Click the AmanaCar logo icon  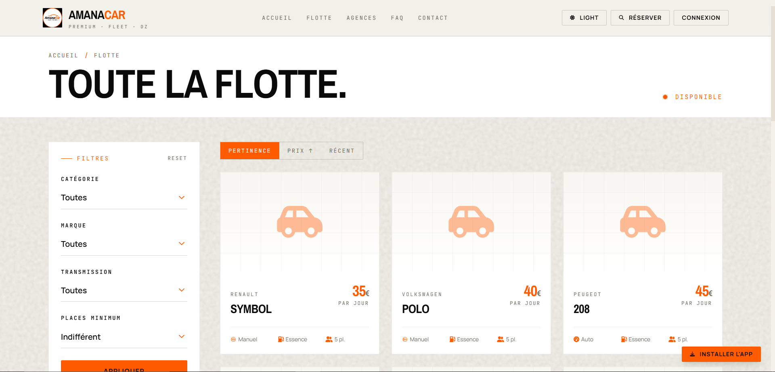pos(52,18)
